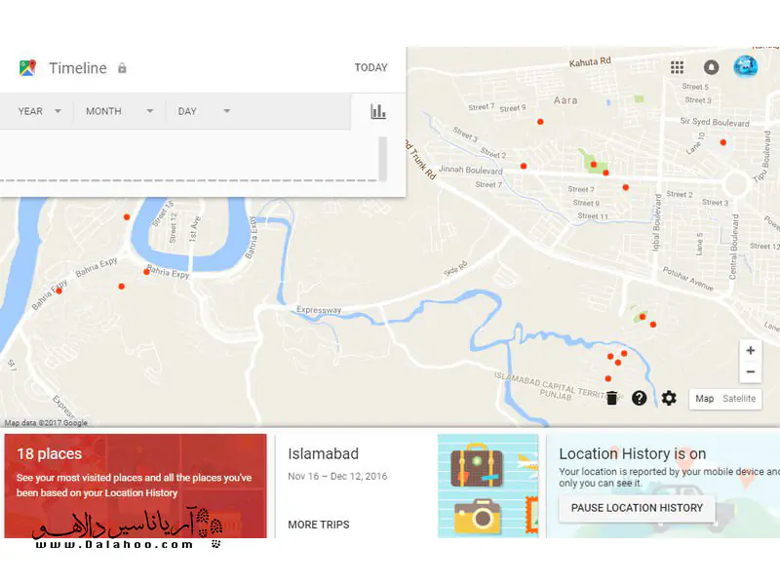This screenshot has width=780, height=585.
Task: Click the red dot near Lane 10
Action: 723,142
